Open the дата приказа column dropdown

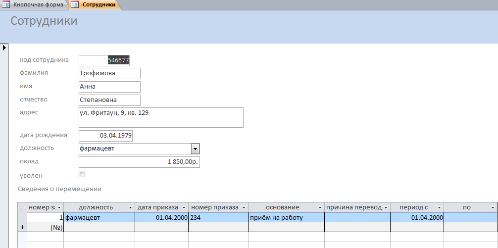[x=184, y=207]
